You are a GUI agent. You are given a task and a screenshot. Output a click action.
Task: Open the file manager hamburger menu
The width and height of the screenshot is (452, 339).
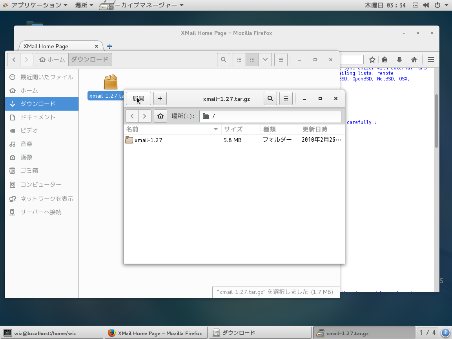pos(281,60)
